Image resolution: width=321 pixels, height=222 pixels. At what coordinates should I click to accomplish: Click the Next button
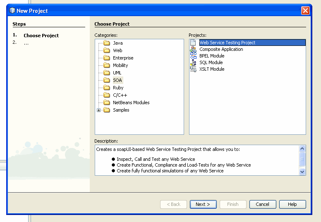pyautogui.click(x=203, y=204)
